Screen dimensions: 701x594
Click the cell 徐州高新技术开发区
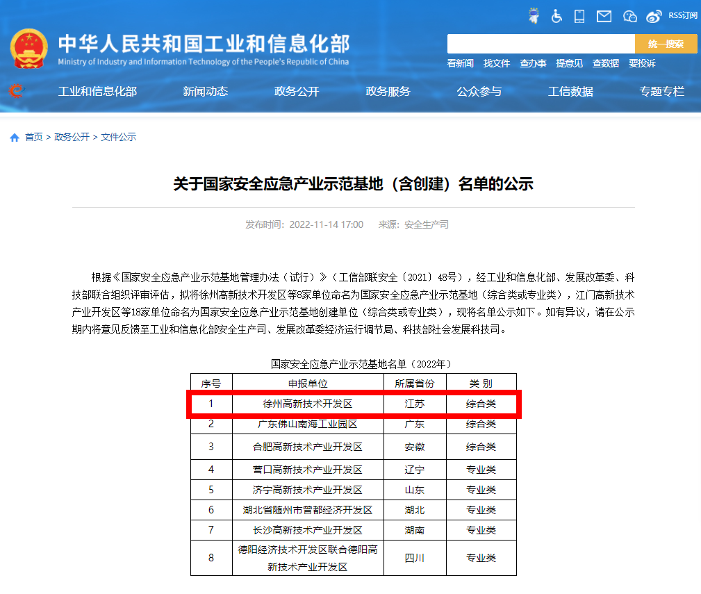[308, 404]
